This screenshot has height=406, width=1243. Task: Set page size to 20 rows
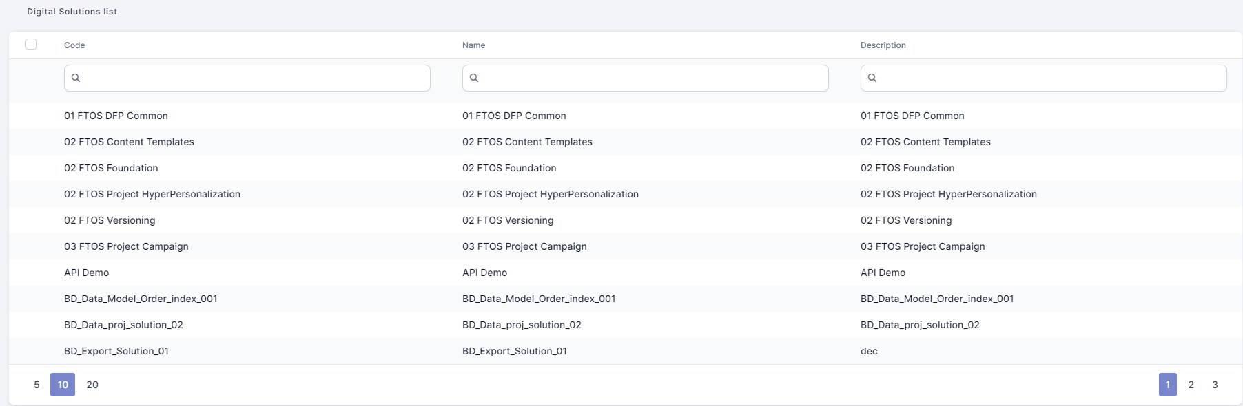[x=92, y=385]
